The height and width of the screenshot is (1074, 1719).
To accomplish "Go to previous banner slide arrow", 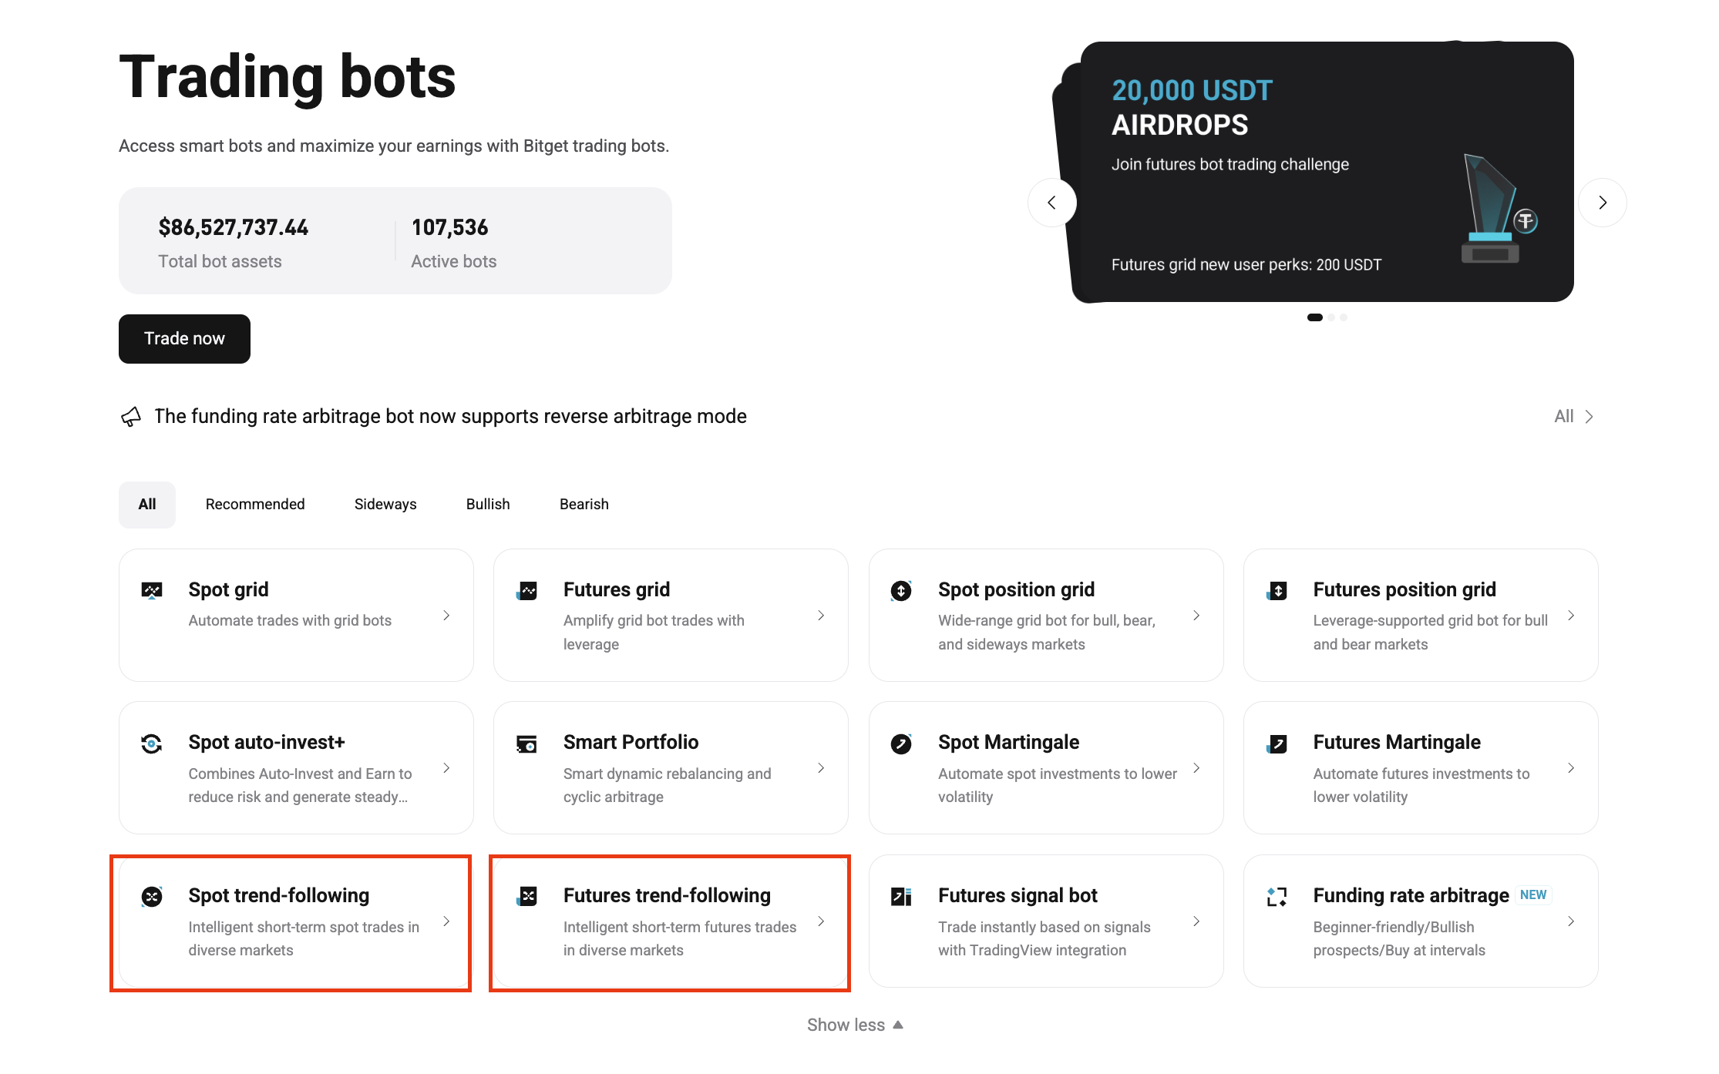I will (1051, 203).
